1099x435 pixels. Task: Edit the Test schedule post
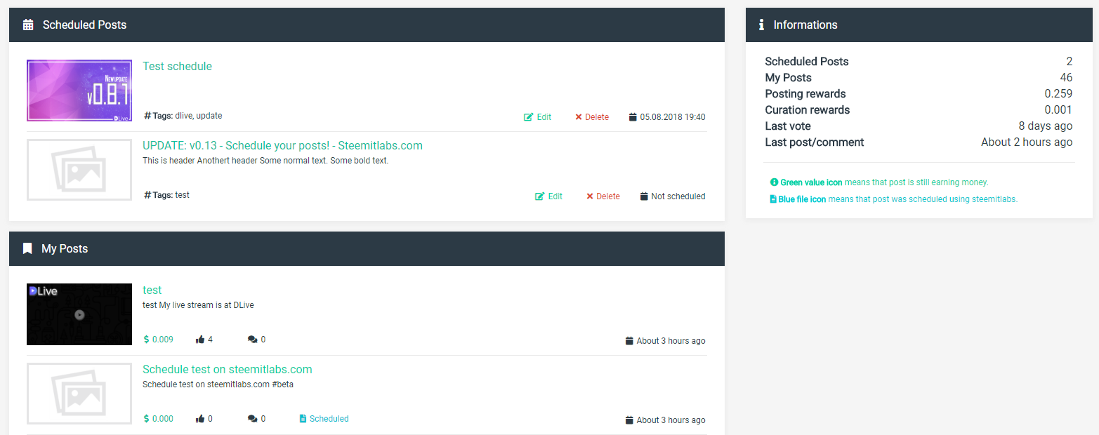click(538, 117)
